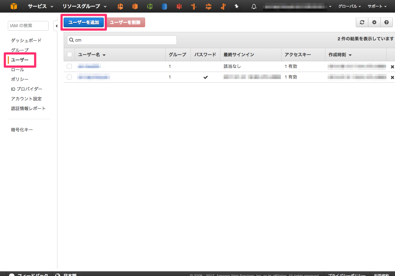Viewport: 395px width, 276px height.
Task: Open the green service shortcut icon
Action: (x=150, y=6)
